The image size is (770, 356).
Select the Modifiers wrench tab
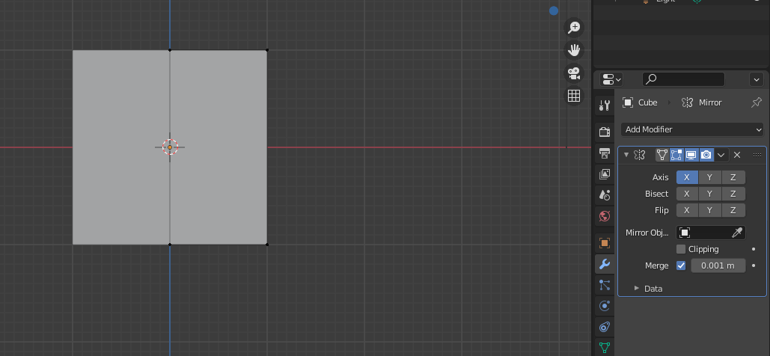click(x=605, y=264)
